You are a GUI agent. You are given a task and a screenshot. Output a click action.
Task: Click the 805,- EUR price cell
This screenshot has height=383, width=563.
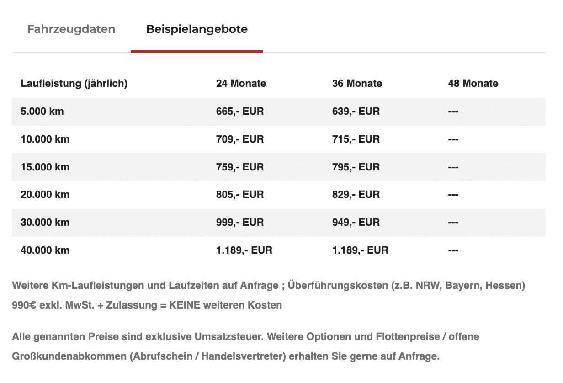[x=240, y=195]
